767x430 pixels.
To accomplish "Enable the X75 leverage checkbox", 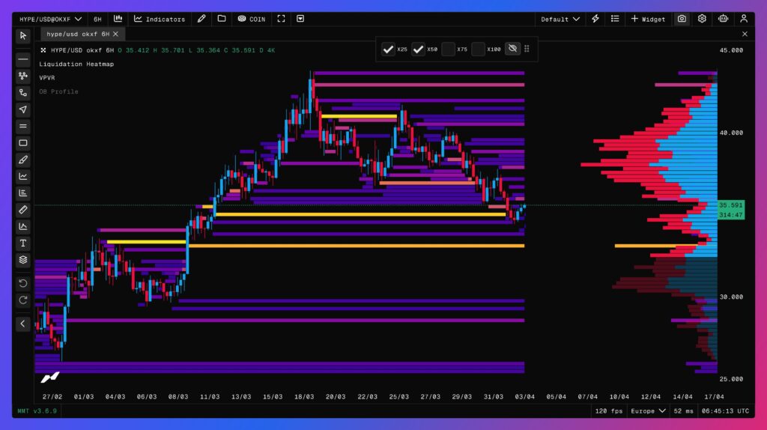I will pos(448,49).
